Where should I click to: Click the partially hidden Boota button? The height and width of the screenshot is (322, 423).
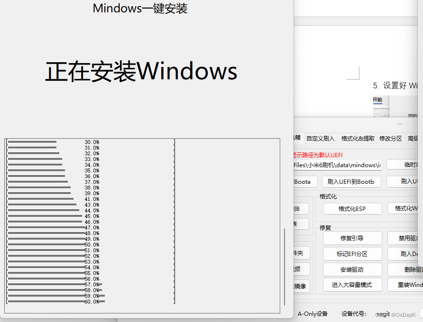(305, 182)
